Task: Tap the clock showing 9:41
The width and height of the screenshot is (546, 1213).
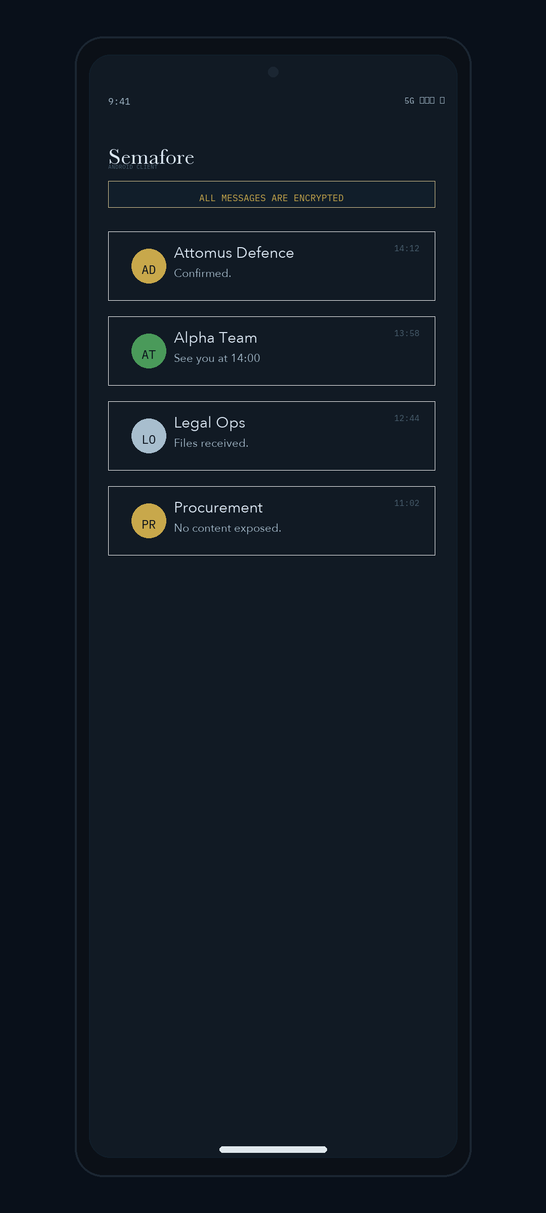Action: 118,101
